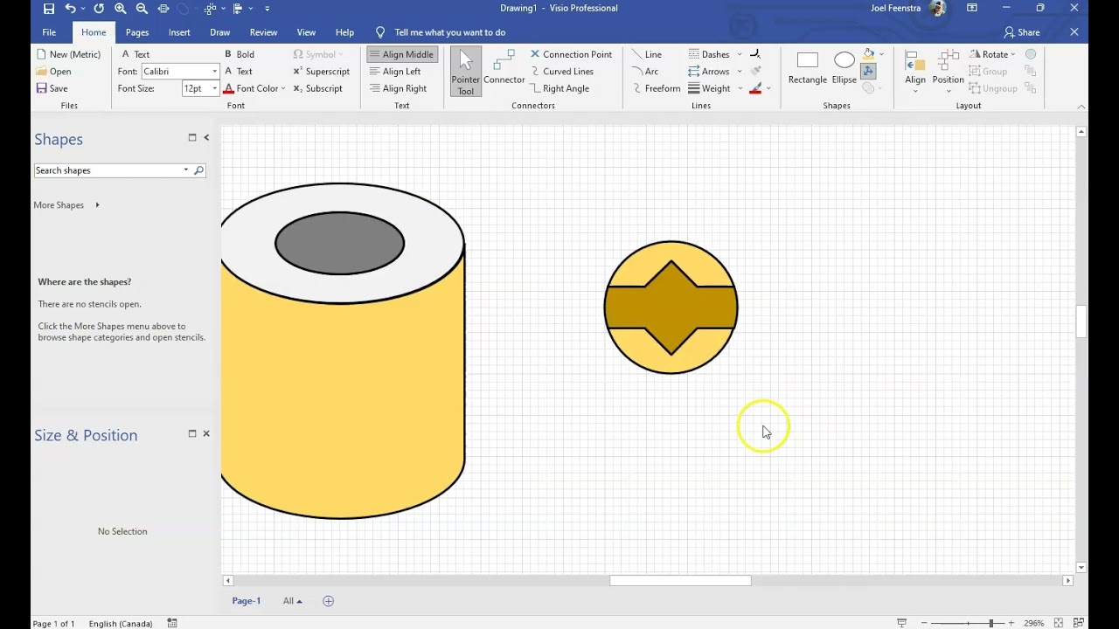This screenshot has width=1119, height=629.
Task: Toggle Align Right text alignment
Action: (x=398, y=88)
